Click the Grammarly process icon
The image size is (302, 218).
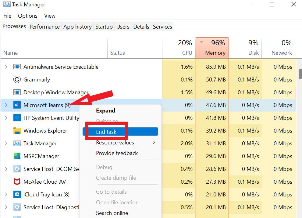point(17,80)
